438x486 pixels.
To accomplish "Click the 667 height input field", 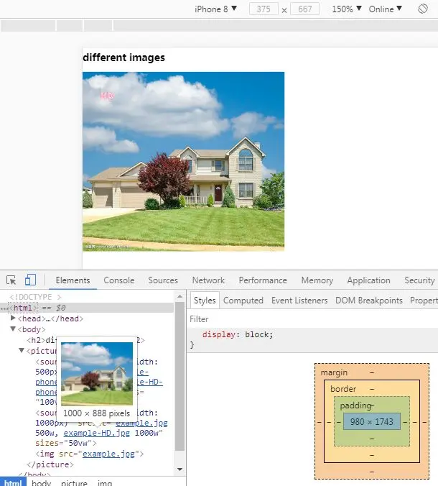I will coord(305,9).
